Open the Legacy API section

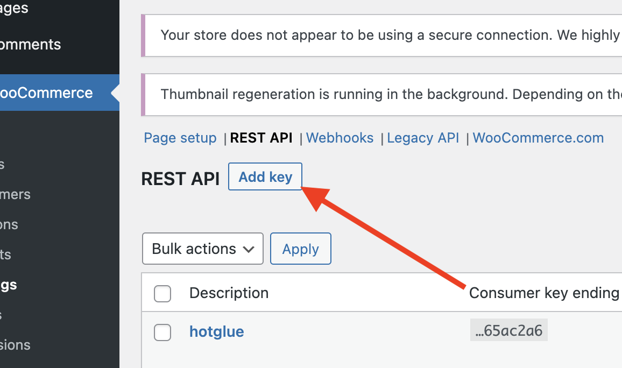pos(423,138)
